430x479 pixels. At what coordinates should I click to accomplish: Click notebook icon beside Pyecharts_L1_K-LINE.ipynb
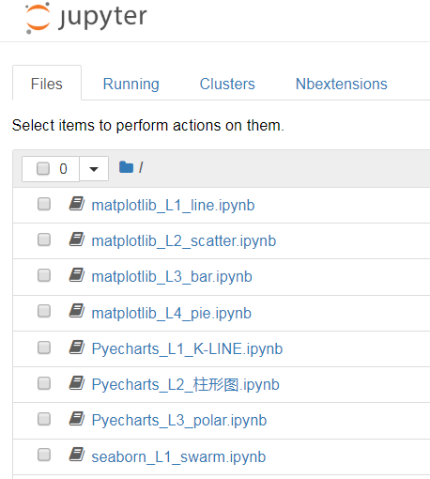coord(77,348)
